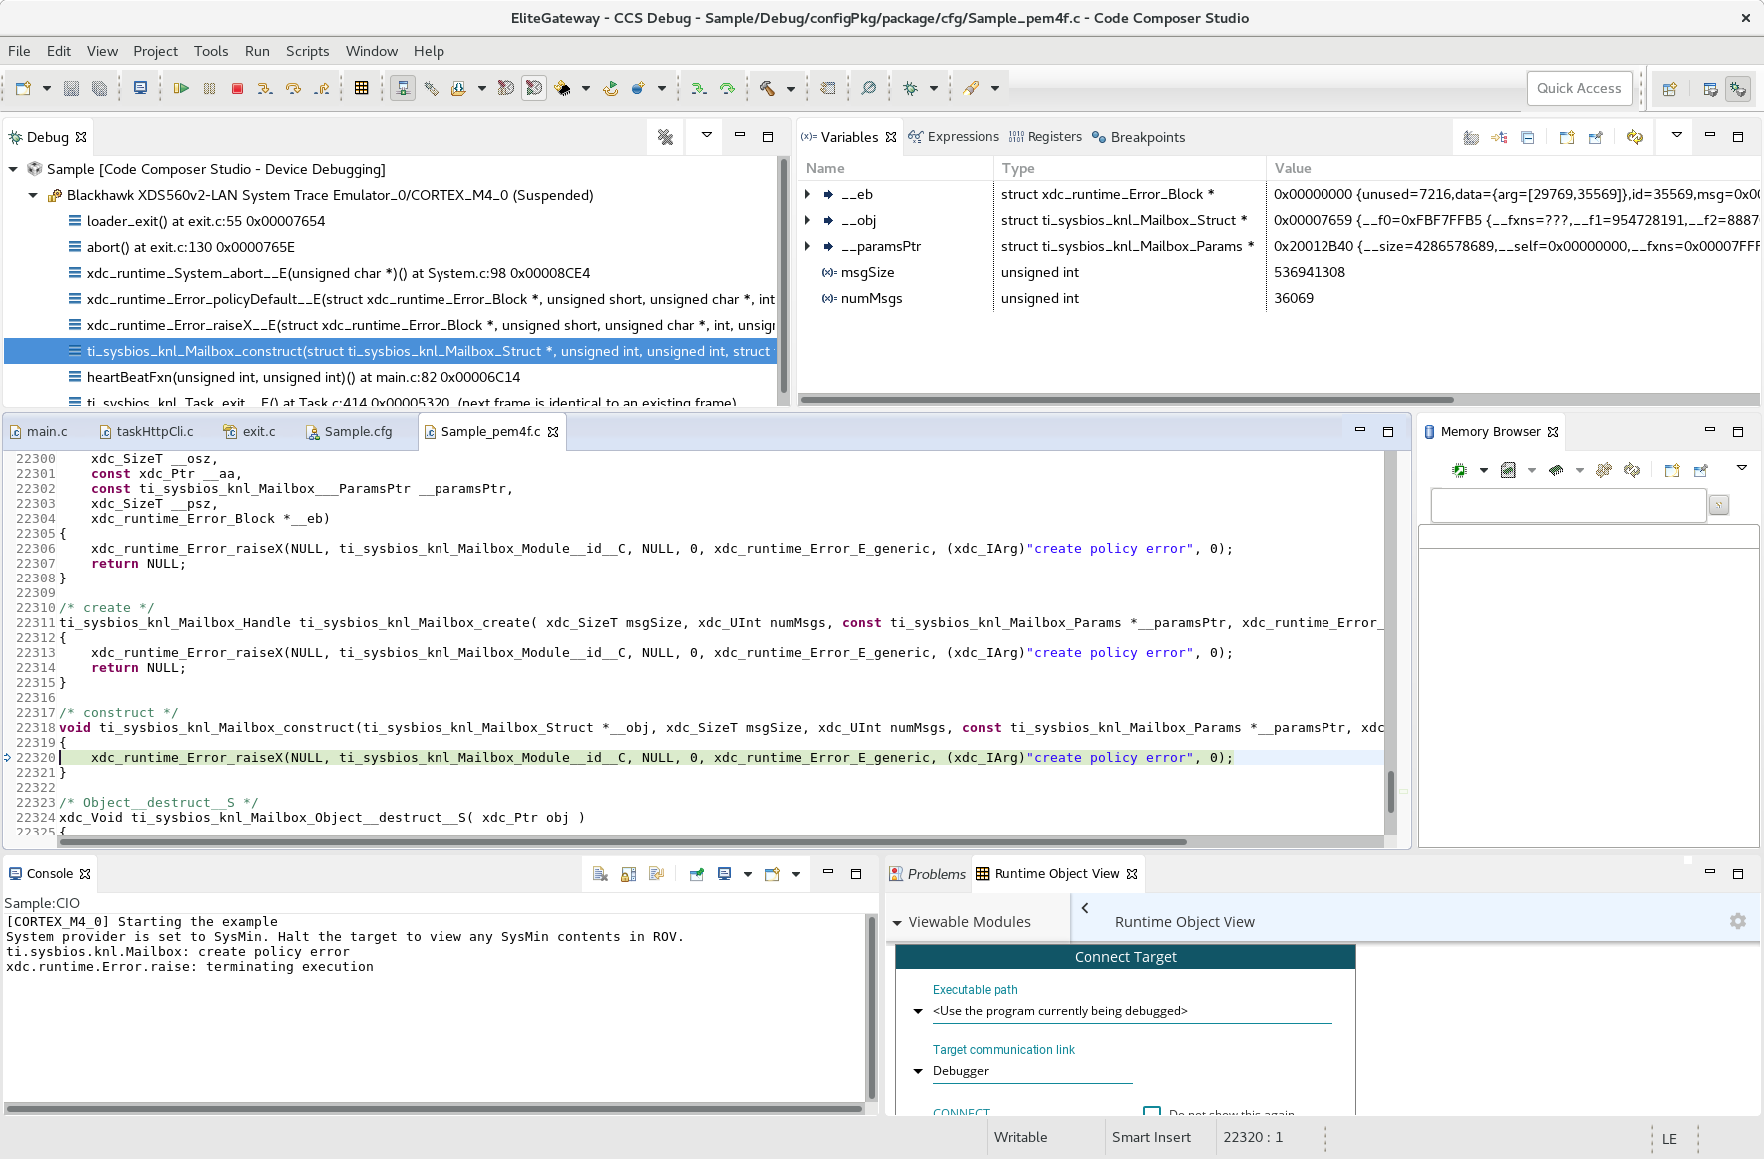This screenshot has width=1764, height=1159.
Task: Toggle the Scroll Lock icon in Console
Action: click(628, 874)
